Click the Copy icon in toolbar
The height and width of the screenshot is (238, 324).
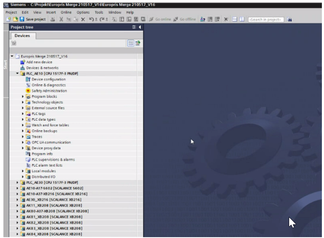click(x=68, y=19)
